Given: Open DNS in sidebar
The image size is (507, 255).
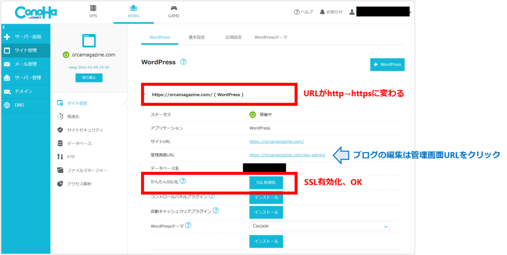Looking at the screenshot, I should pos(26,105).
